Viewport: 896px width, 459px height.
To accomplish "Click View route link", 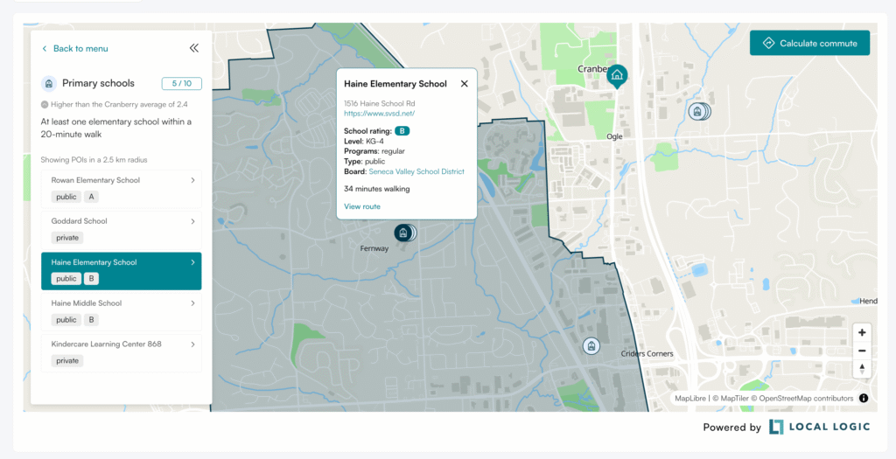I will point(361,206).
